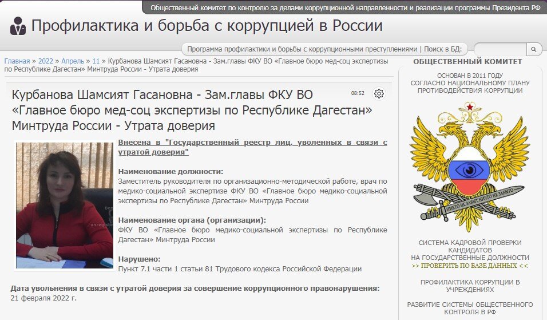
Task: Click the double-headed eagle emblem
Action: [470, 167]
